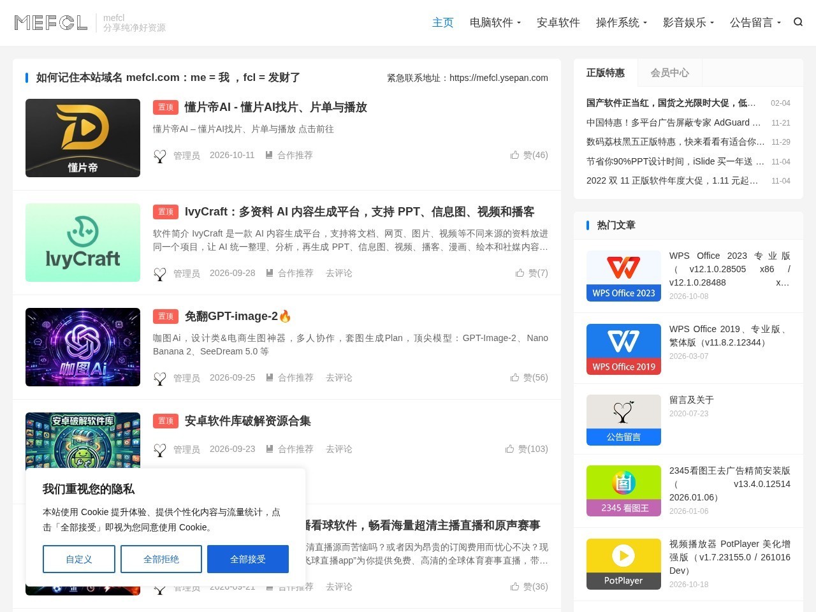This screenshot has width=816, height=612.
Task: Open 节省你90%PPT设计时间 iSlide entry
Action: tap(676, 161)
